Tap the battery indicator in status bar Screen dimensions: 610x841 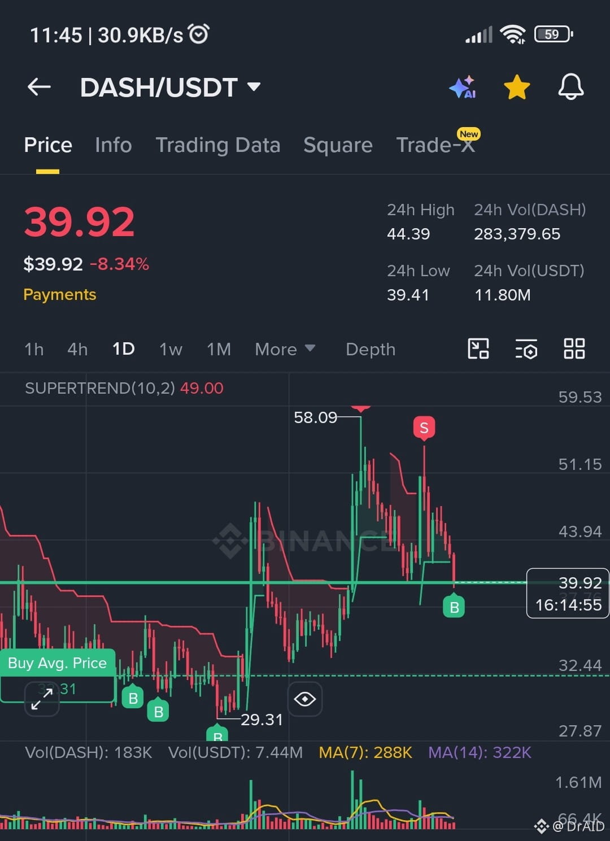(x=554, y=34)
